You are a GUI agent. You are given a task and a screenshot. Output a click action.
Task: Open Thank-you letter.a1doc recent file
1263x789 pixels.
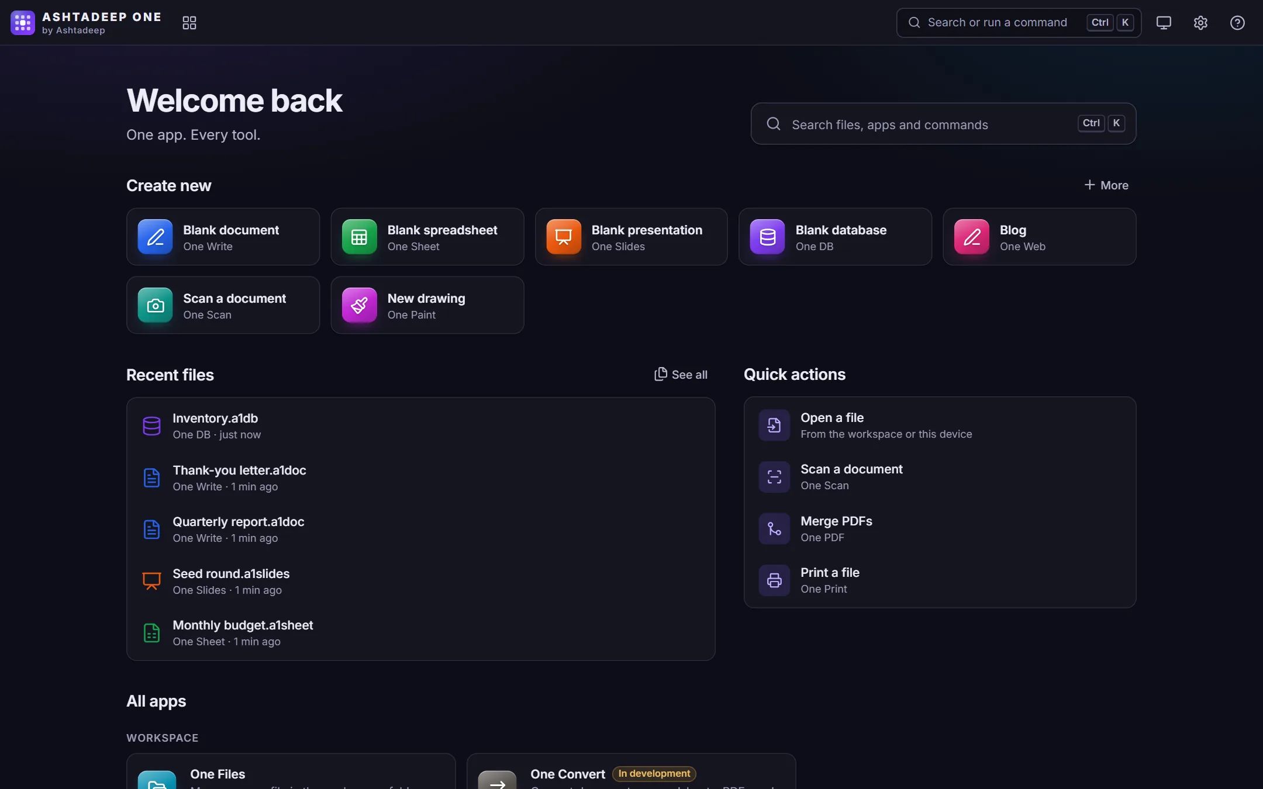420,477
